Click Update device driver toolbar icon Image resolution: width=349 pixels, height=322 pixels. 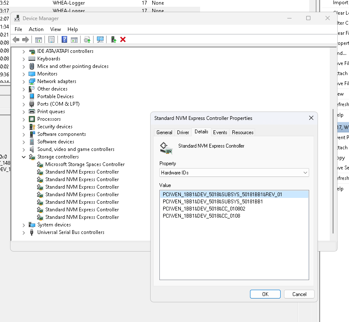point(87,39)
